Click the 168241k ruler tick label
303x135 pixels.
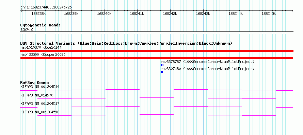[x=137, y=14]
